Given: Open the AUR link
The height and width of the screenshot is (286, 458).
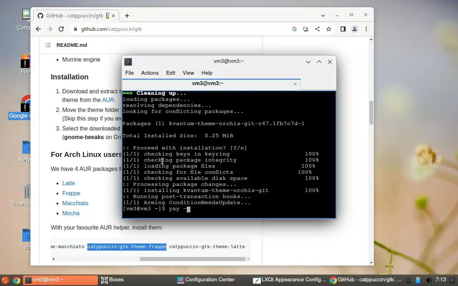Looking at the screenshot, I should [108, 100].
